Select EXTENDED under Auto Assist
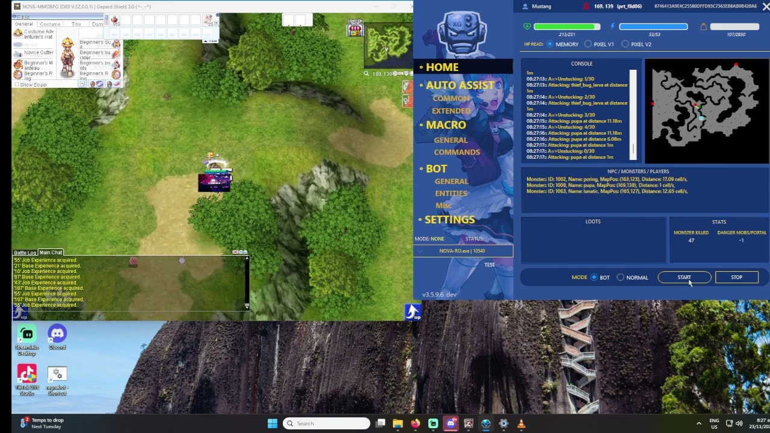Viewport: 770px width, 433px height. tap(451, 111)
